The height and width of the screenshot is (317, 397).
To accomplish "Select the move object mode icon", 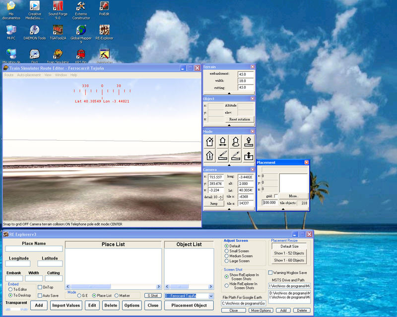I will (x=223, y=142).
